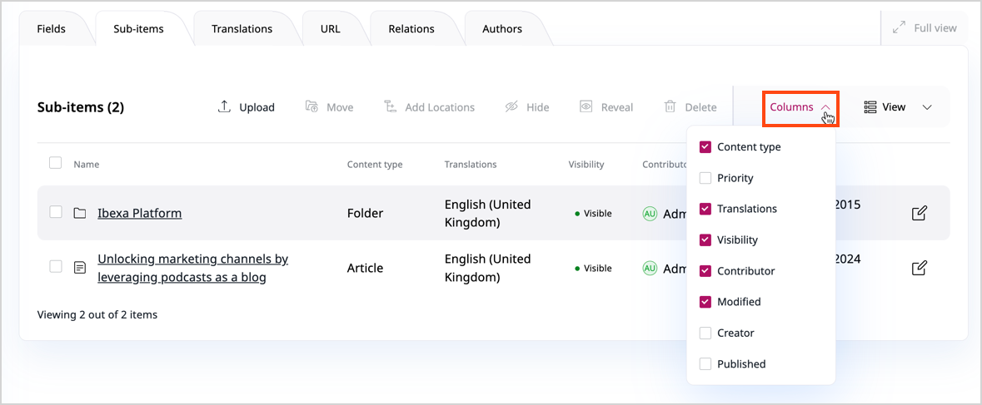Select the checkbox for Ibexa Platform row
982x405 pixels.
56,212
